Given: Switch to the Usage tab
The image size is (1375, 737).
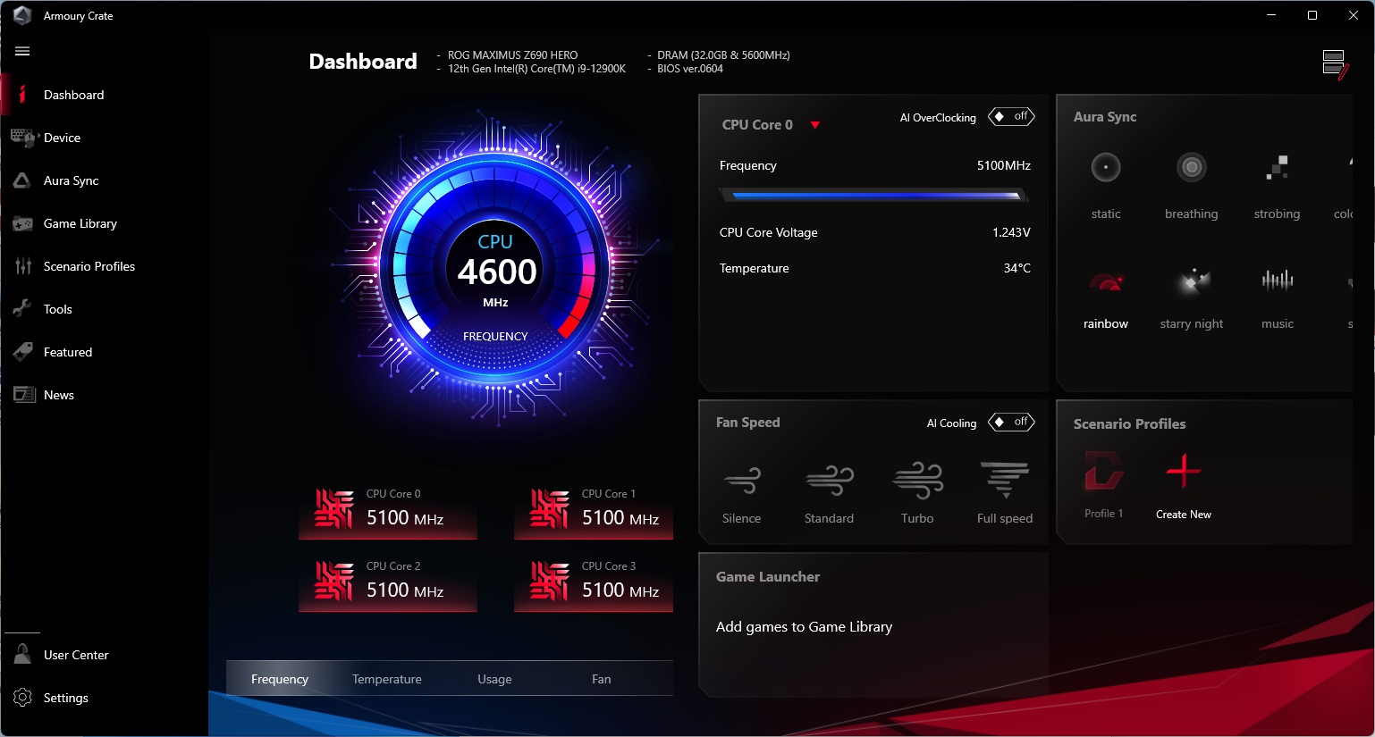Looking at the screenshot, I should pyautogui.click(x=494, y=679).
